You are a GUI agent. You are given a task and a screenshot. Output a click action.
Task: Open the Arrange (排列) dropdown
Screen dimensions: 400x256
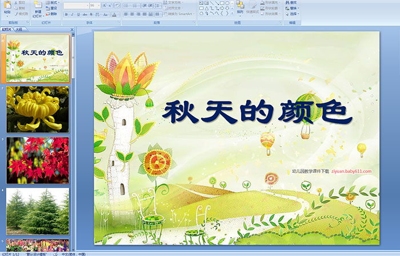pos(240,8)
